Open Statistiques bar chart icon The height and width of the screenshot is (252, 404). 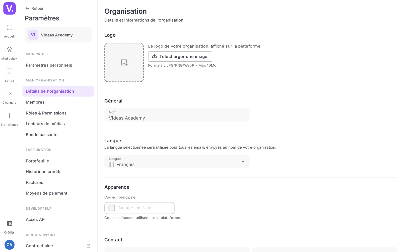pos(9,116)
